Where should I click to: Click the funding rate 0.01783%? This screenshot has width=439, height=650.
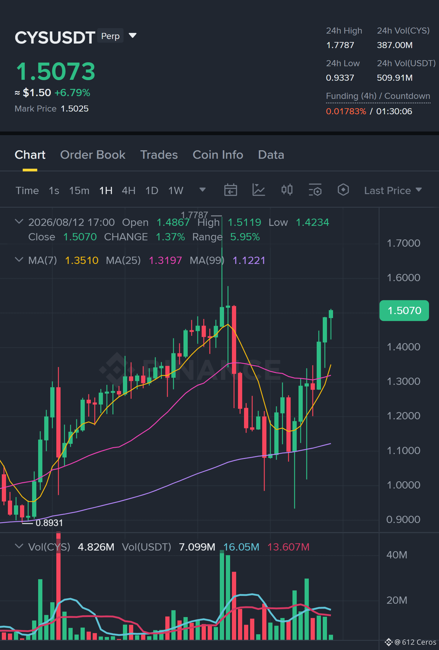tap(346, 111)
